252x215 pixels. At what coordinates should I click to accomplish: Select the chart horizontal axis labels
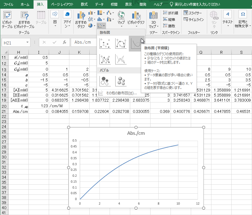coord(139,203)
